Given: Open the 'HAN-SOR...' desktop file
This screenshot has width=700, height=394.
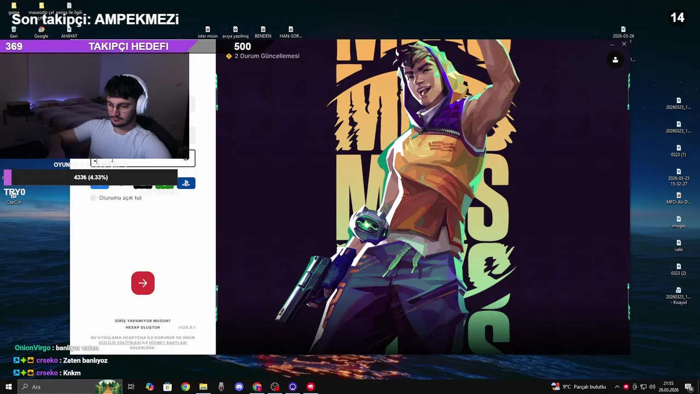Looking at the screenshot, I should 290,32.
